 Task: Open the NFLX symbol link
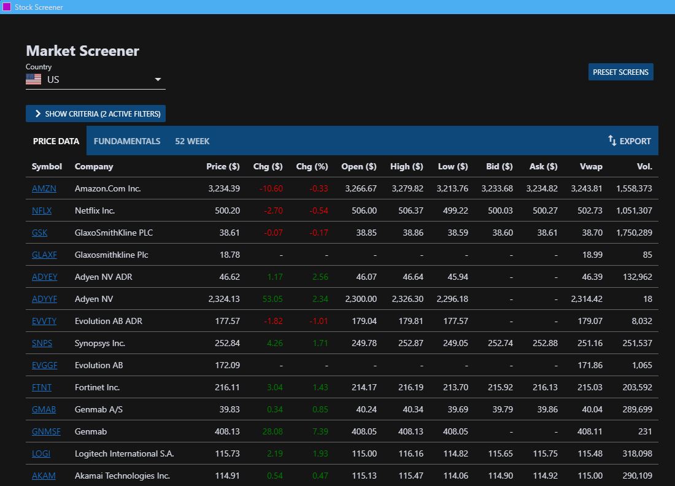click(42, 210)
